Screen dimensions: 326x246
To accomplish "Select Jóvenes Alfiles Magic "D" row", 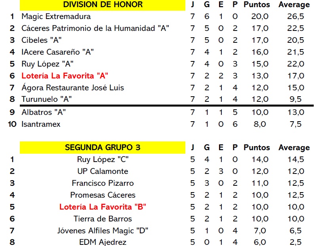I will click(103, 231).
